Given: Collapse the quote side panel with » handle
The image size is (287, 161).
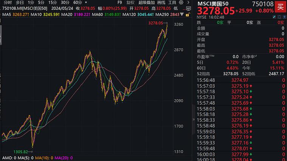Looking at the screenshot, I should (194, 120).
